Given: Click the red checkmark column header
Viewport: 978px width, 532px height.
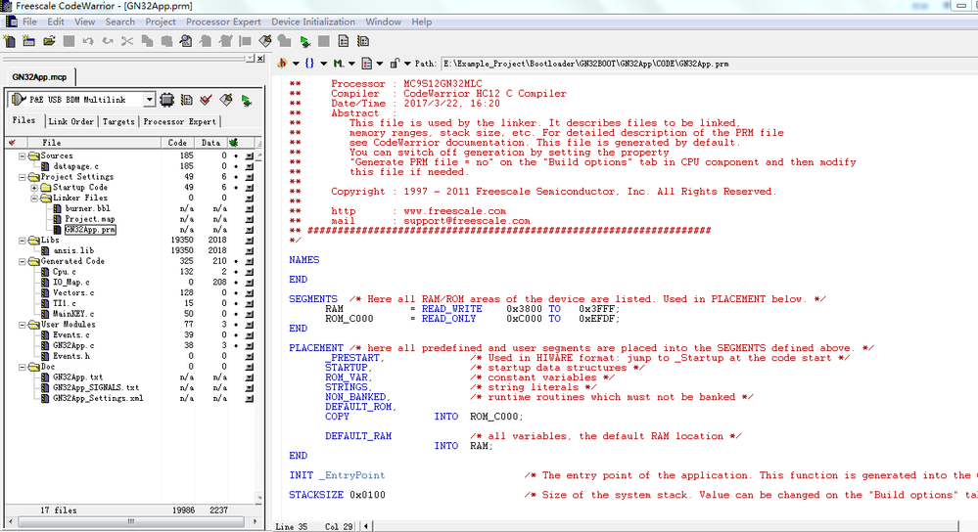Looking at the screenshot, I should [12, 143].
